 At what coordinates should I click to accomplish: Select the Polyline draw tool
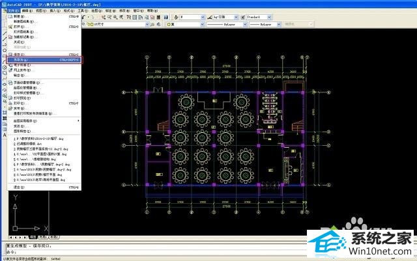point(5,45)
